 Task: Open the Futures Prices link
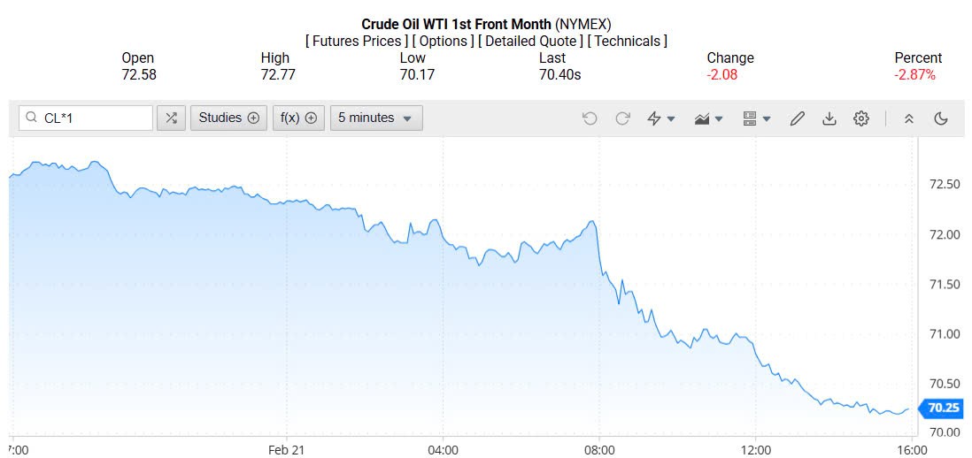coord(358,42)
